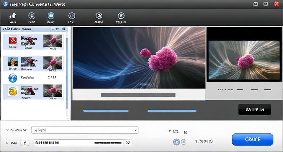
Task: Click the number value beside Converter row
Action: 52,77
